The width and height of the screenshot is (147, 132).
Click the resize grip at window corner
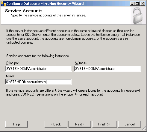pyautogui.click(x=144, y=128)
